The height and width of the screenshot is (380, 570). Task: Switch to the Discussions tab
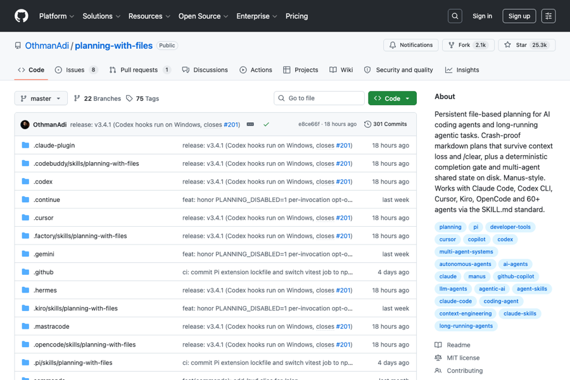pos(205,70)
